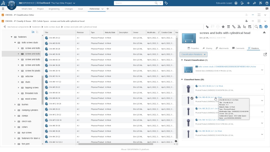Expand the CHc M12 30-26 card chevron
The image size is (270, 152).
tap(262, 89)
